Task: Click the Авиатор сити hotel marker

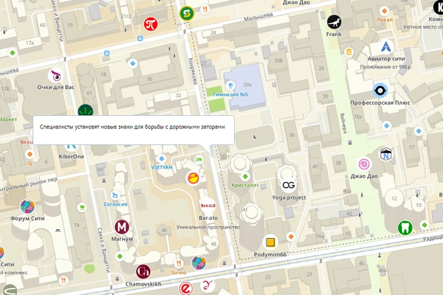Action: pyautogui.click(x=385, y=46)
